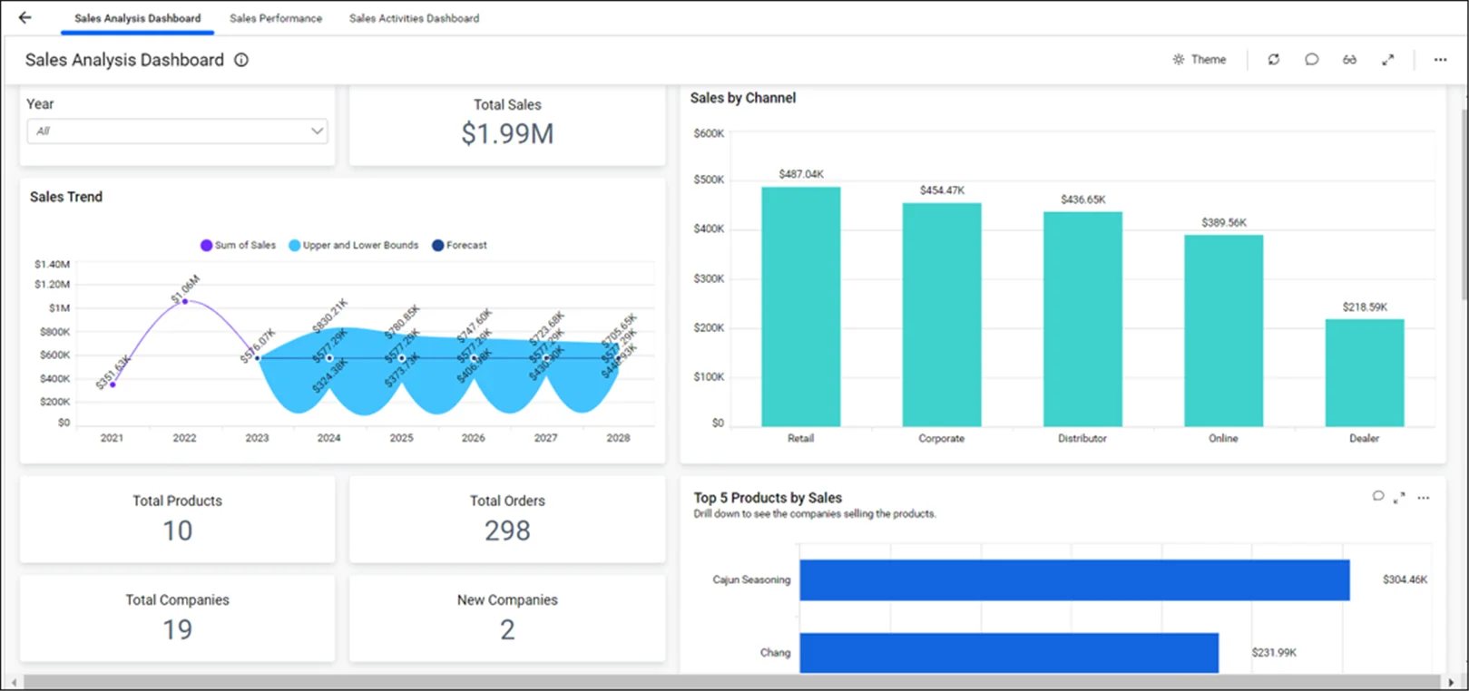The image size is (1469, 691).
Task: Toggle Upper and Lower Bounds legend item
Action: click(x=353, y=245)
